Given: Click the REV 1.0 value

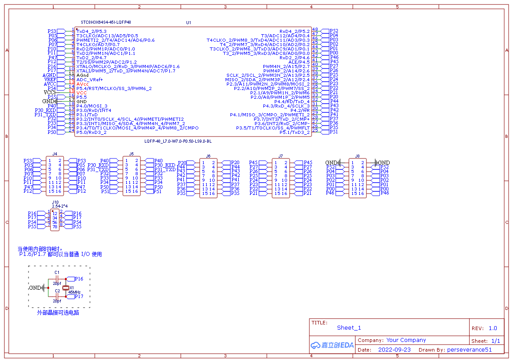Looking at the screenshot, I should [493, 328].
